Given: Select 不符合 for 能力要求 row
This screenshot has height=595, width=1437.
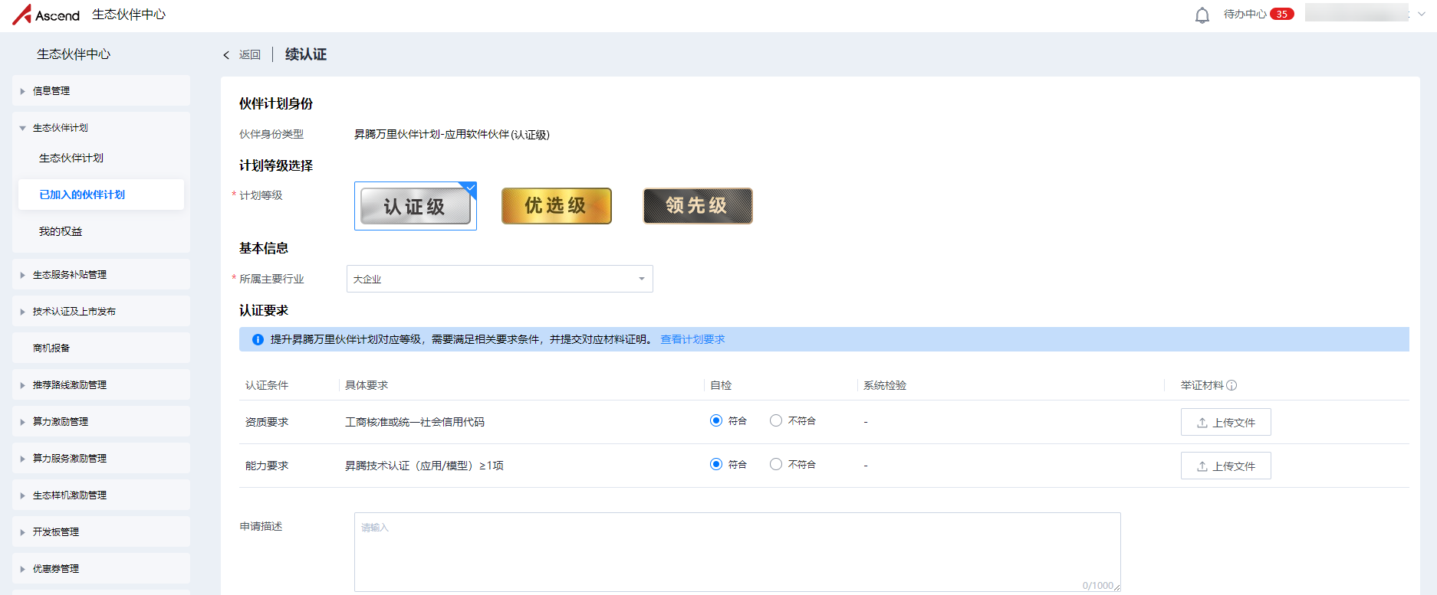Looking at the screenshot, I should pyautogui.click(x=776, y=464).
